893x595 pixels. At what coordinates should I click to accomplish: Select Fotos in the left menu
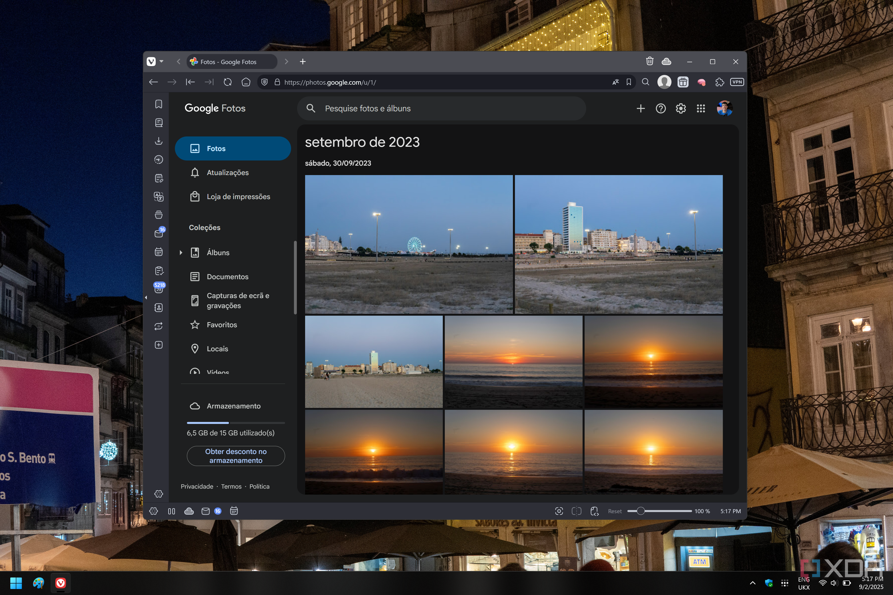click(x=233, y=148)
